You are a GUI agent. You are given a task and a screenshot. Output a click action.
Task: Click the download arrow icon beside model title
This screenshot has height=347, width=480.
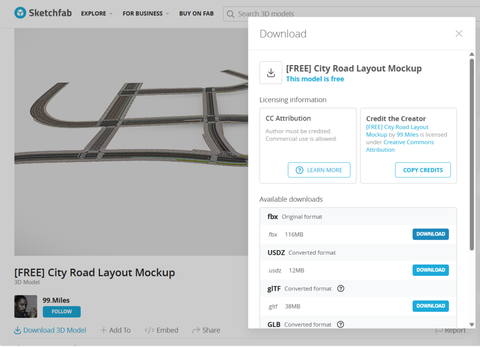(x=270, y=73)
